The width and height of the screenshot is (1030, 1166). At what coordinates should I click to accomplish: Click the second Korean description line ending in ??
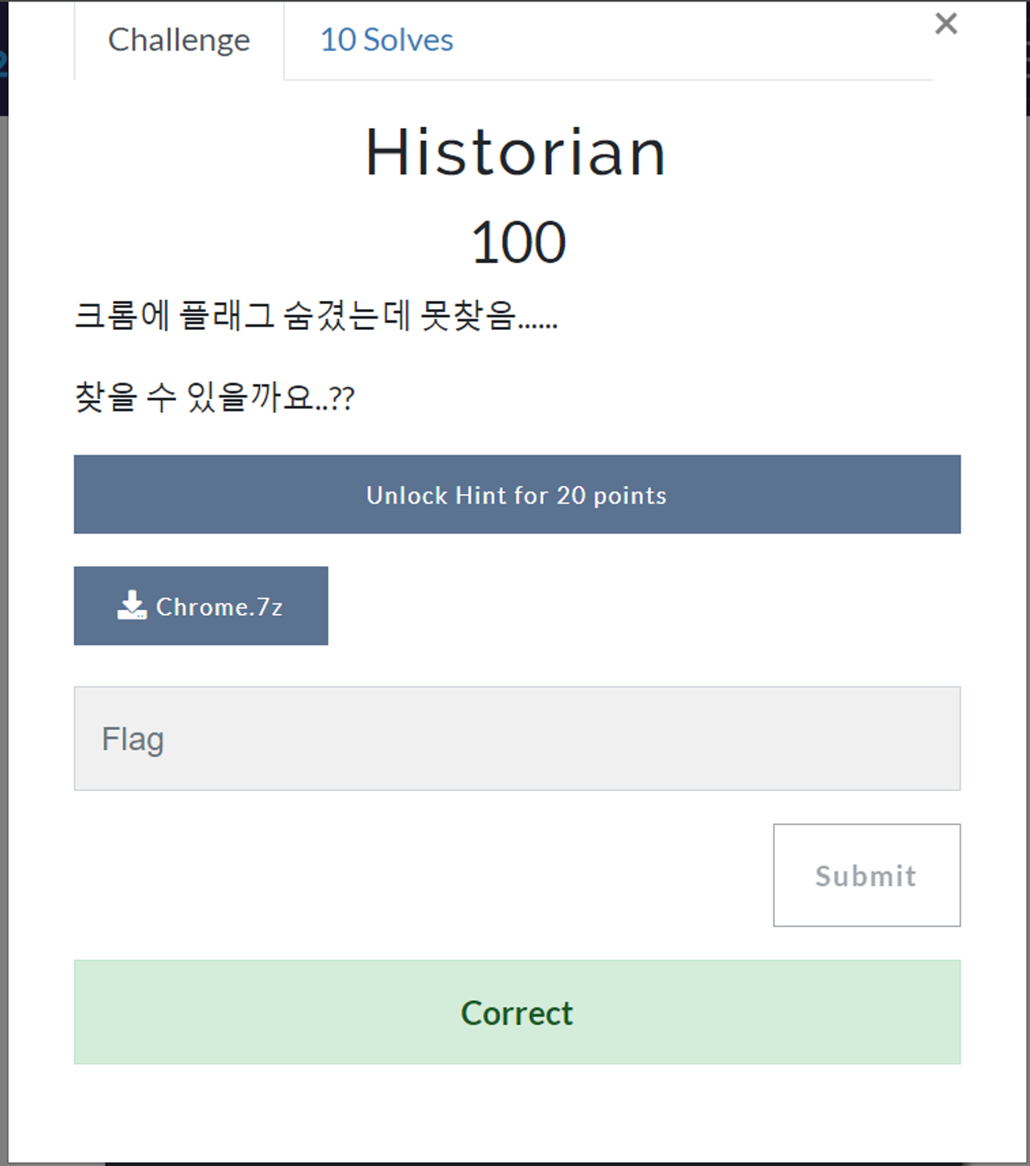pyautogui.click(x=214, y=397)
